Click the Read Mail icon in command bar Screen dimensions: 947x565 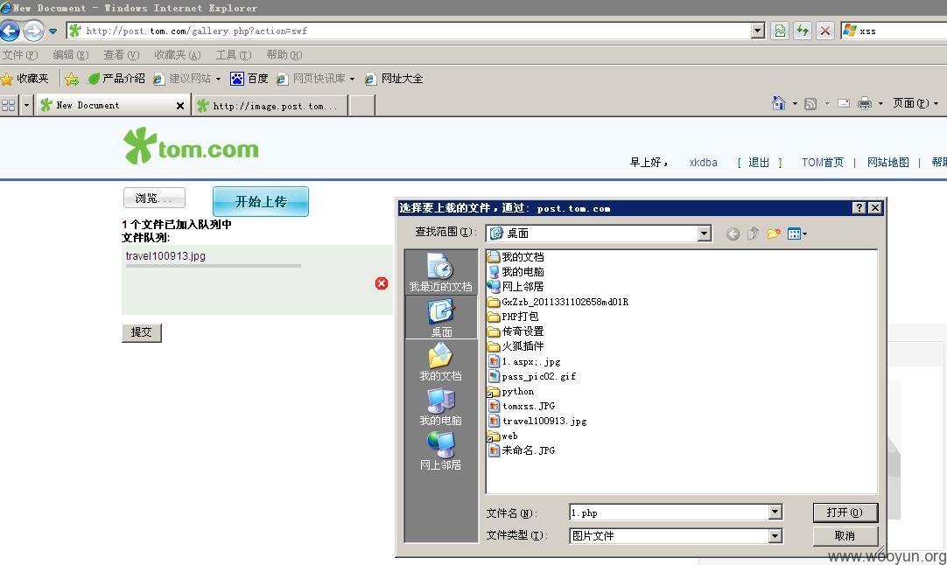point(844,103)
